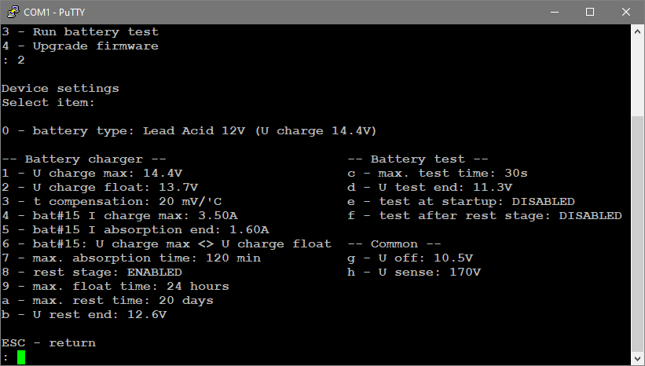Click the PuTTY icon in title bar
The height and width of the screenshot is (366, 645).
point(13,12)
